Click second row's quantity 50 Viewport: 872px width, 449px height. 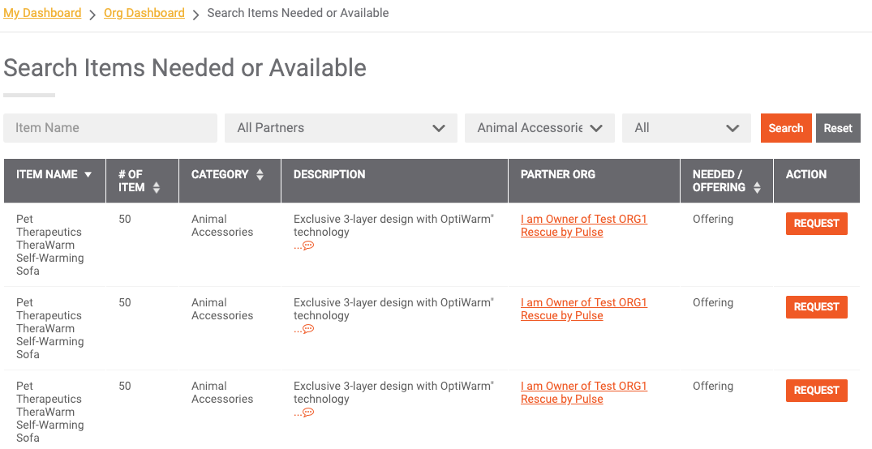point(125,302)
